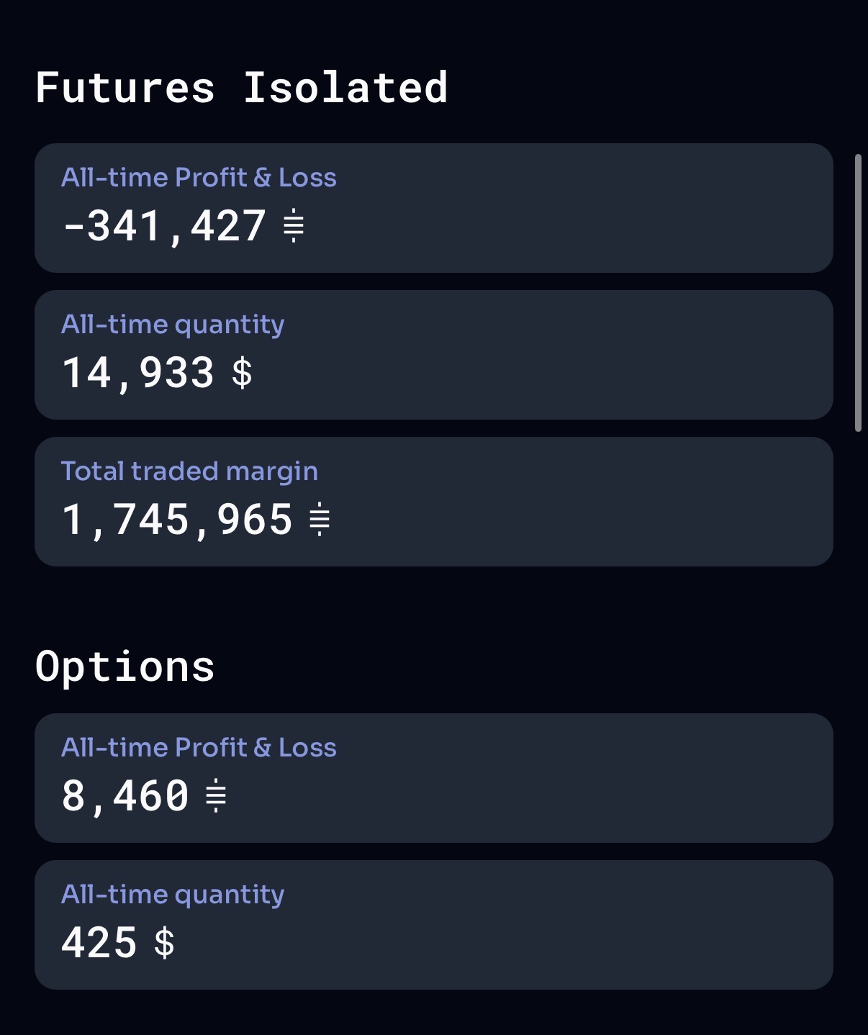The width and height of the screenshot is (868, 1035).
Task: Select the 14,933 quantity value
Action: 138,373
